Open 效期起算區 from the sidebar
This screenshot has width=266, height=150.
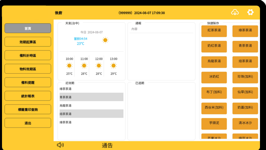(28, 42)
